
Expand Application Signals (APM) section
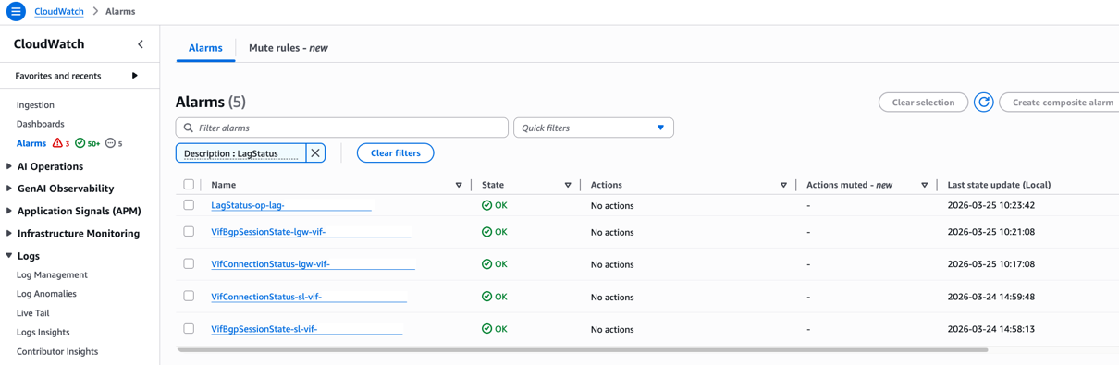9,211
